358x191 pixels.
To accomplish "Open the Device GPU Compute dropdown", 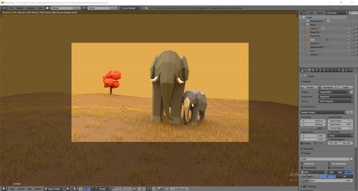I will [335, 101].
